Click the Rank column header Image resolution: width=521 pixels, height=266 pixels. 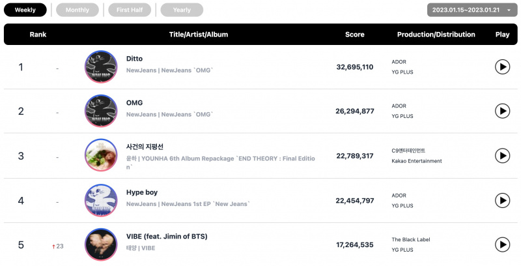click(38, 35)
